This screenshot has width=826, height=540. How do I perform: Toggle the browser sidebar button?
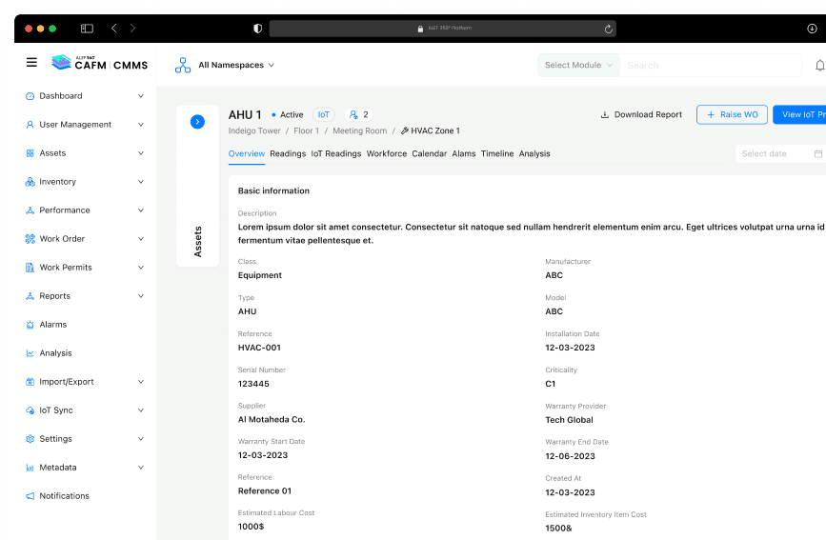[x=87, y=29]
